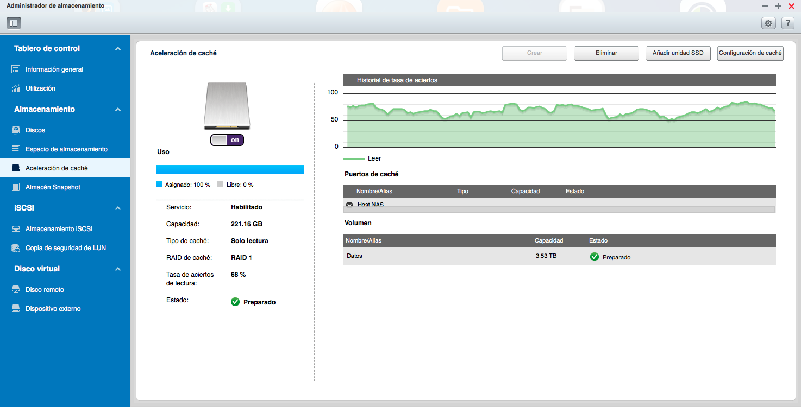Viewport: 801px width, 407px height.
Task: Click the Eliminar button
Action: coord(606,53)
